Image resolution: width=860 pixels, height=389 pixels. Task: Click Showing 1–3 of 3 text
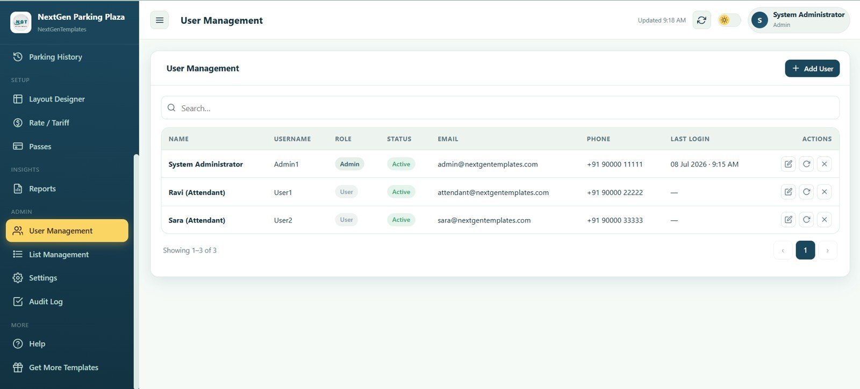(190, 250)
